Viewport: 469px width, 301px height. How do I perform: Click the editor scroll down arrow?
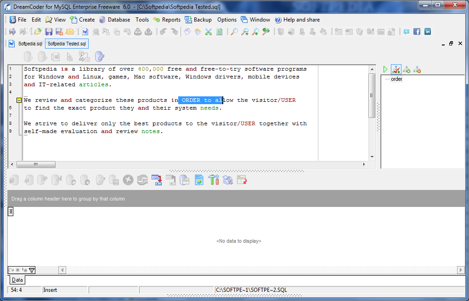[x=372, y=156]
